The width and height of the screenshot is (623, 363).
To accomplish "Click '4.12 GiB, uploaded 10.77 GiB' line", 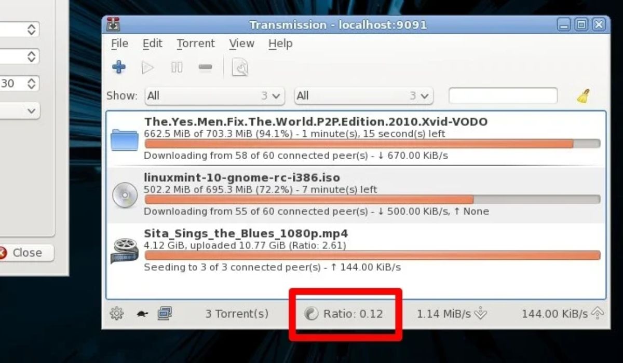I will (245, 245).
